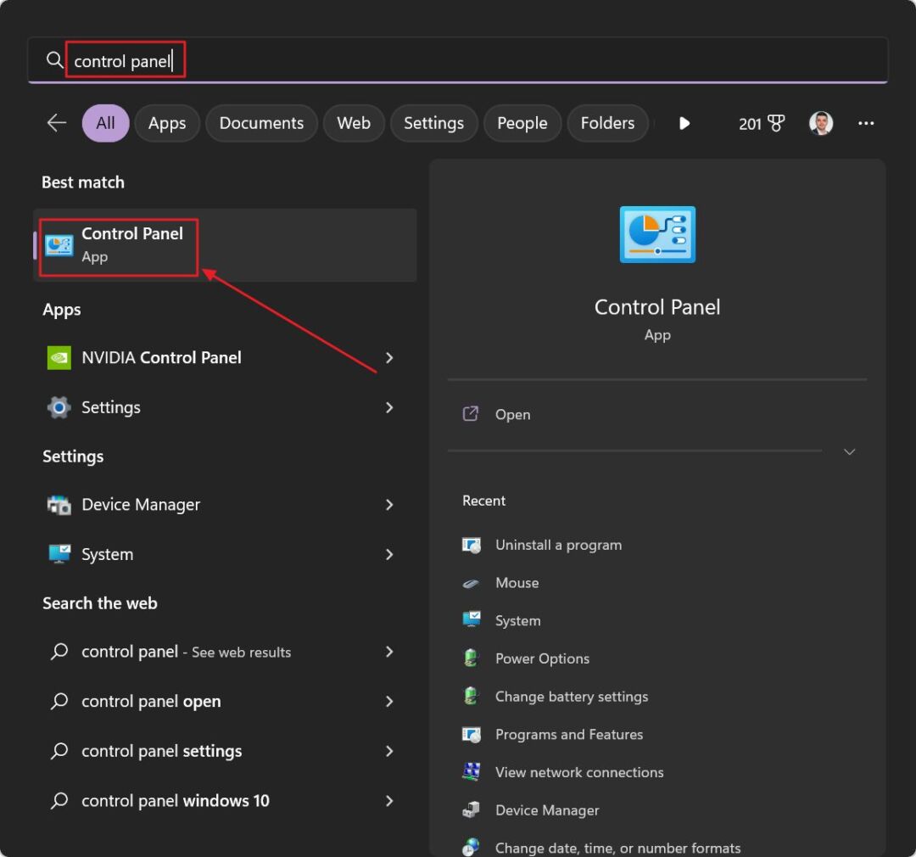The height and width of the screenshot is (857, 916).
Task: Click the Settings gear icon in Apps
Action: pyautogui.click(x=59, y=407)
